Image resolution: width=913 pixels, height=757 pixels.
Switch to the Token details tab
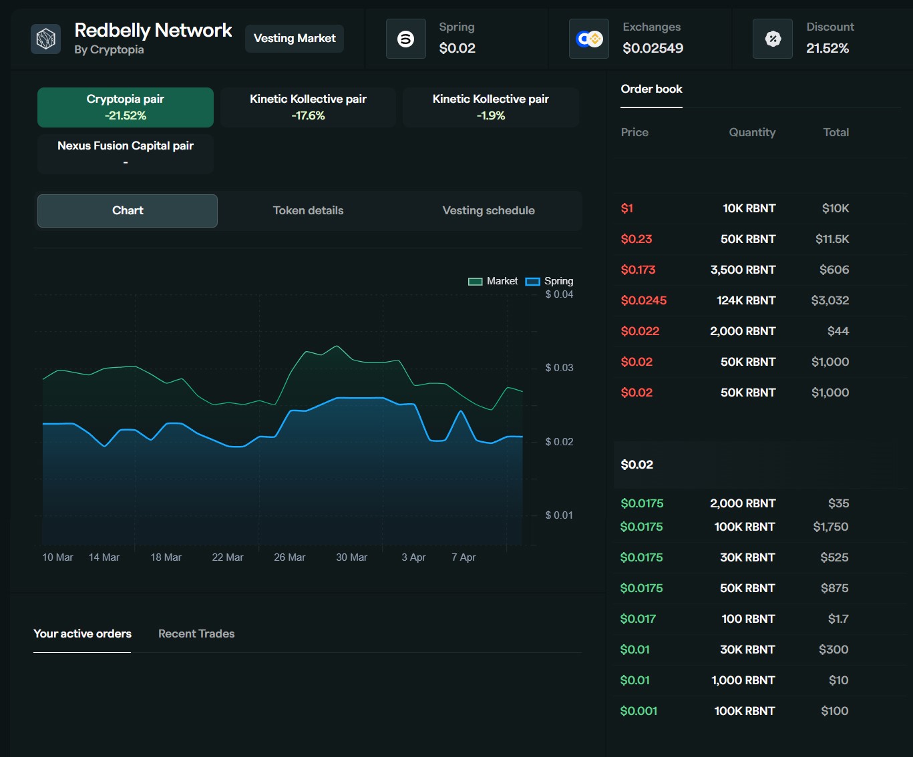click(308, 211)
